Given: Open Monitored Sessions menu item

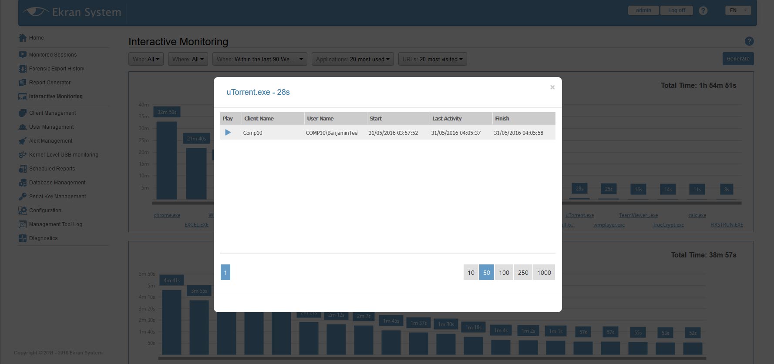Looking at the screenshot, I should (53, 55).
